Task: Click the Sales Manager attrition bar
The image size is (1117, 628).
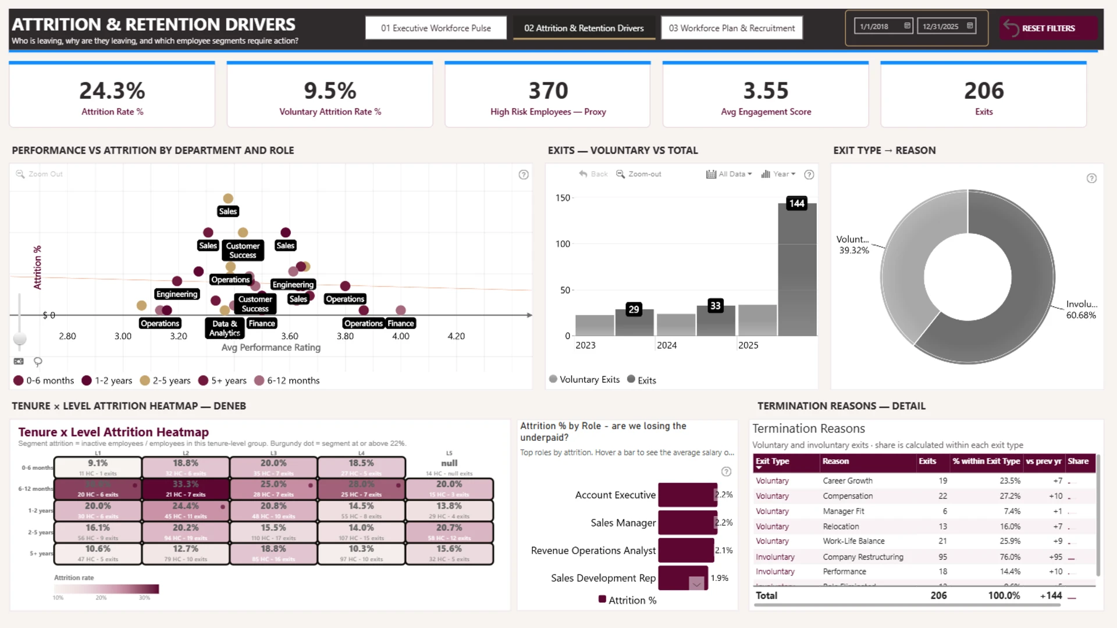Action: pos(688,523)
